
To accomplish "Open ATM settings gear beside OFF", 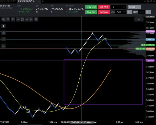I will pyautogui.click(x=129, y=12).
